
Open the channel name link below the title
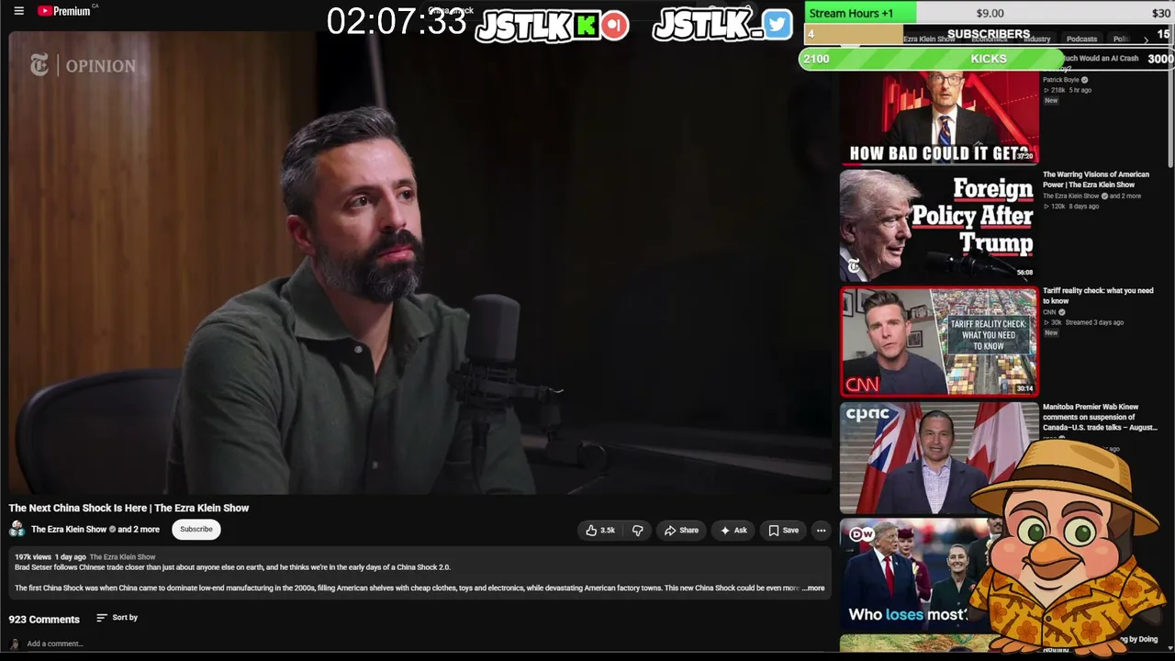tap(95, 529)
